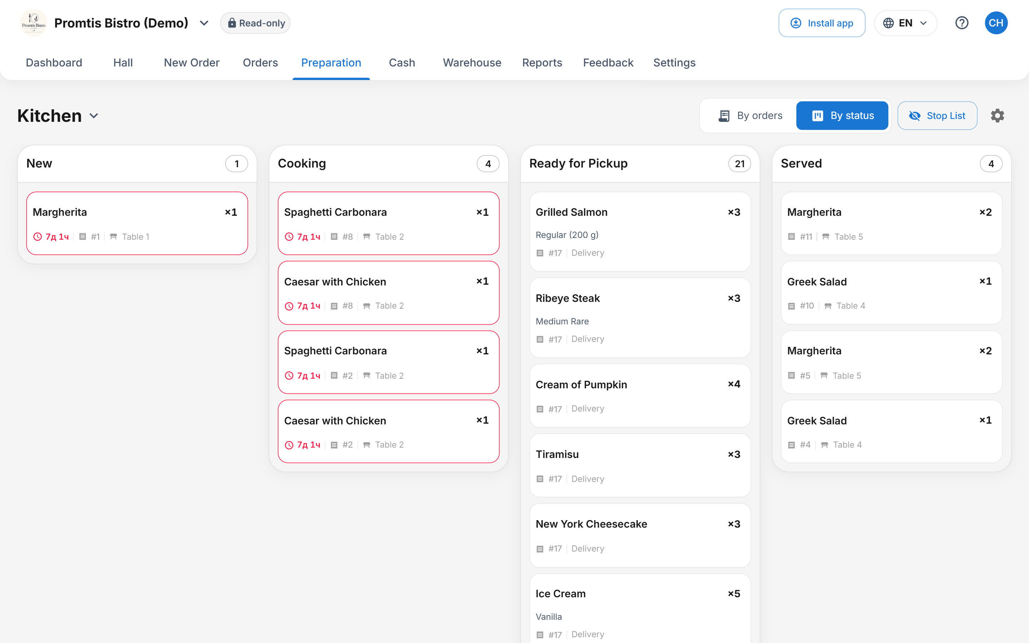This screenshot has height=643, width=1029.
Task: Click the lock icon in Read-only badge
Action: click(x=232, y=23)
